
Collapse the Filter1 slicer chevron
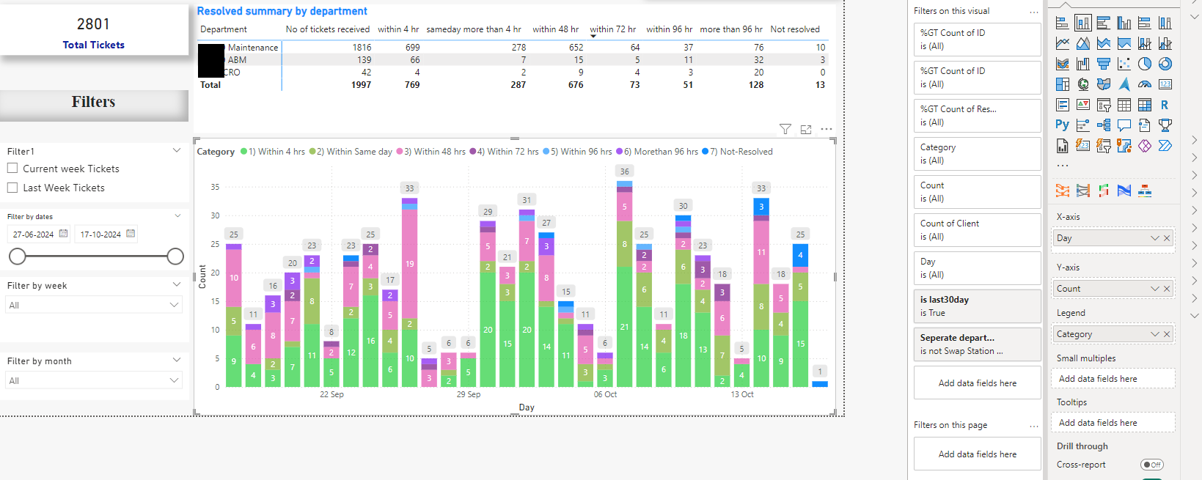point(177,150)
